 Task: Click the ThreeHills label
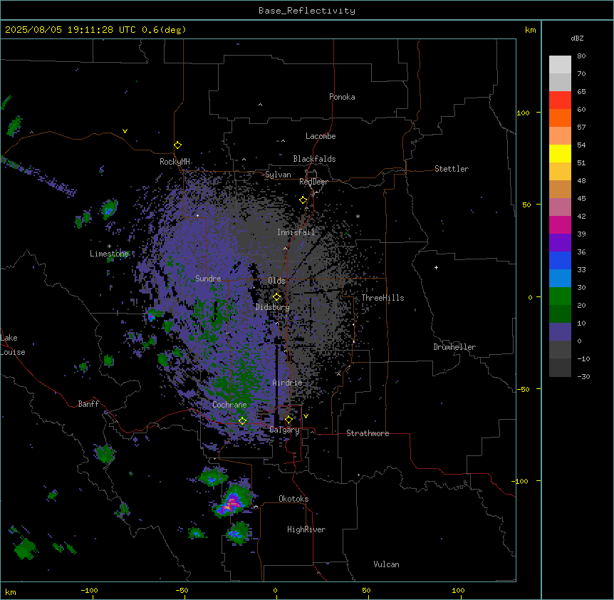click(383, 298)
